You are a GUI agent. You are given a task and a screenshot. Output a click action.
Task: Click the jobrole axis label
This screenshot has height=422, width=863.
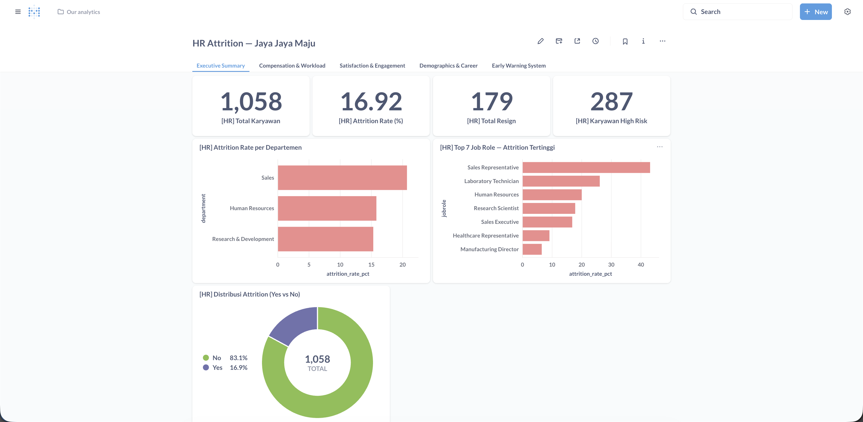click(x=444, y=208)
